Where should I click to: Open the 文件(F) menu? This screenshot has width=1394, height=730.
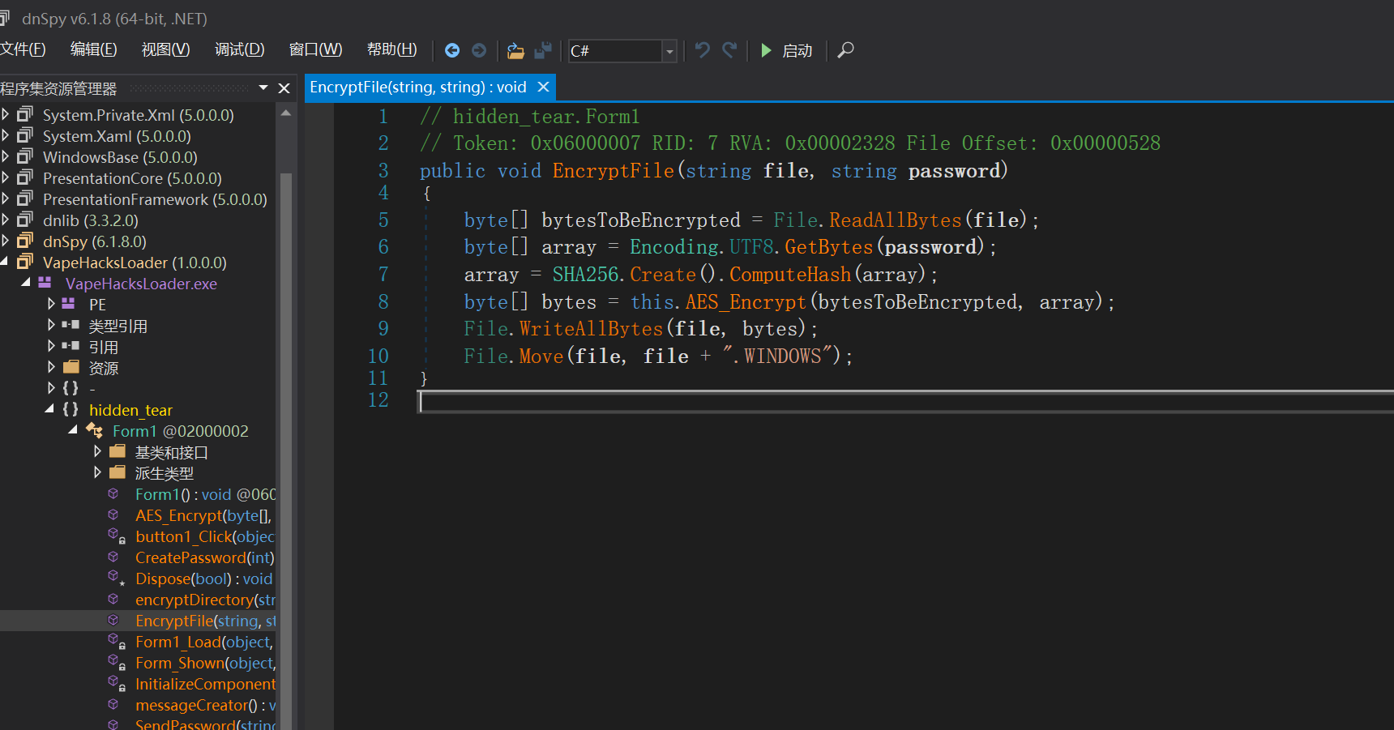coord(23,50)
